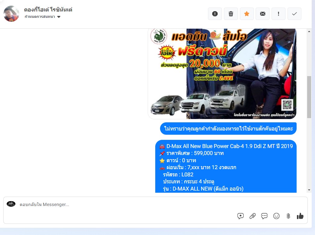Click the contact name ดองกี้โฮเต้ โรซินันเต้
This screenshot has height=235, width=315.
coord(48,9)
